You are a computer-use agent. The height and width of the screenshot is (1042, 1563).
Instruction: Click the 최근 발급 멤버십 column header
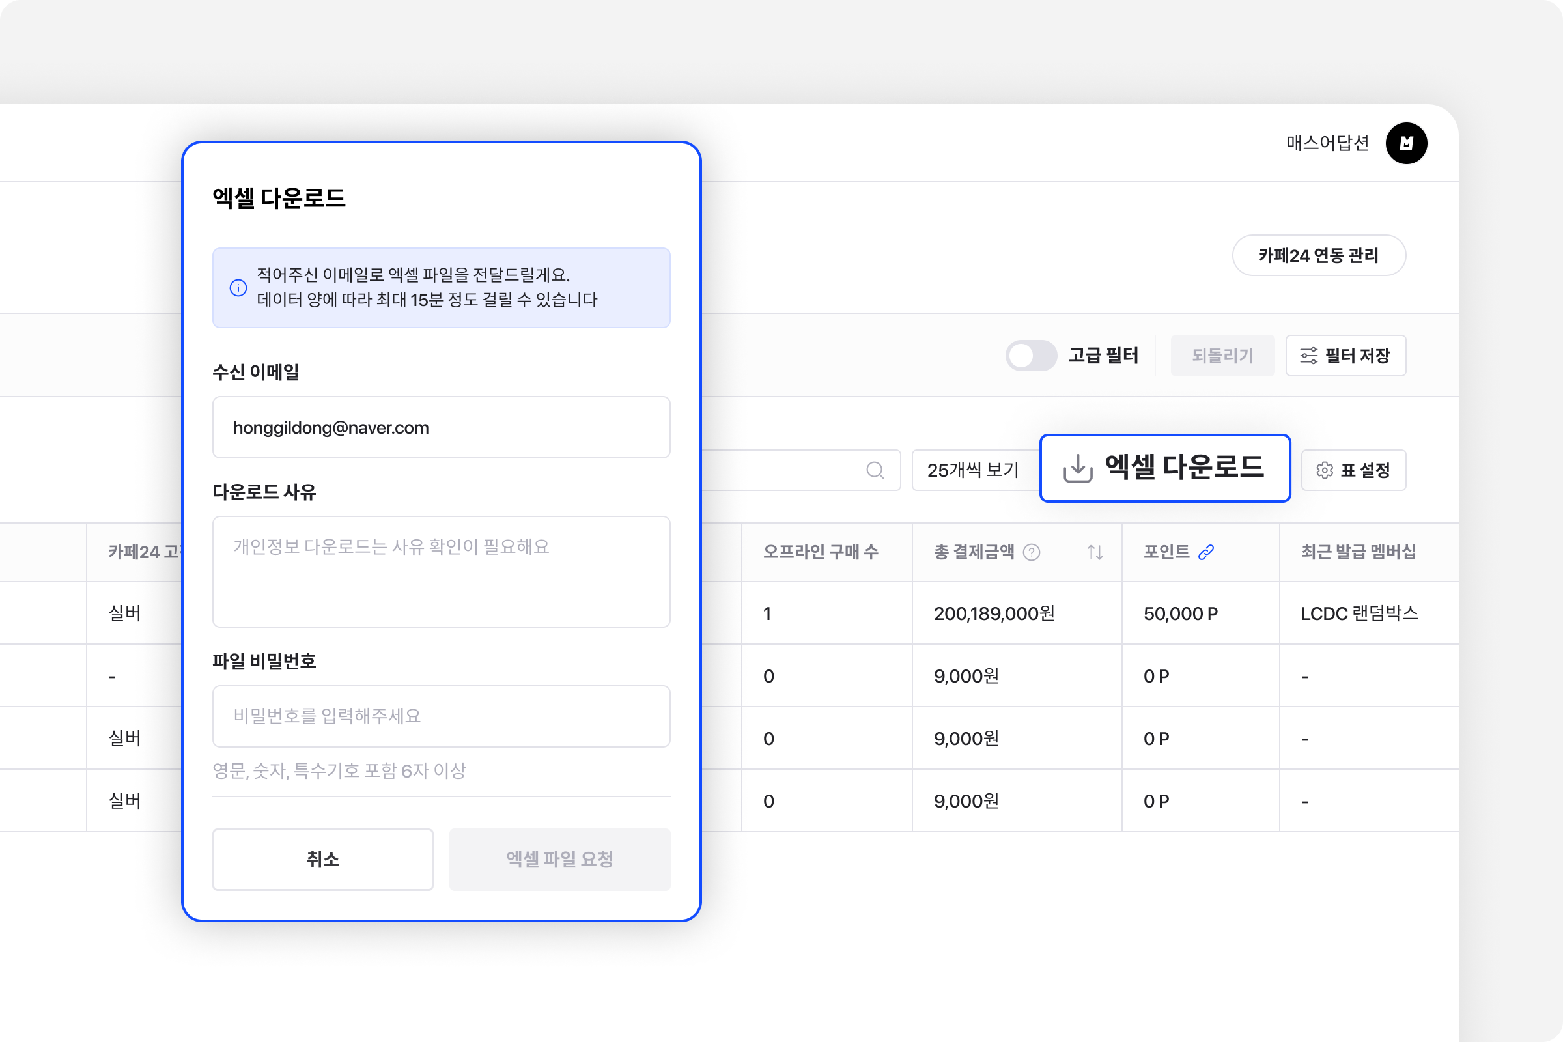(x=1369, y=552)
